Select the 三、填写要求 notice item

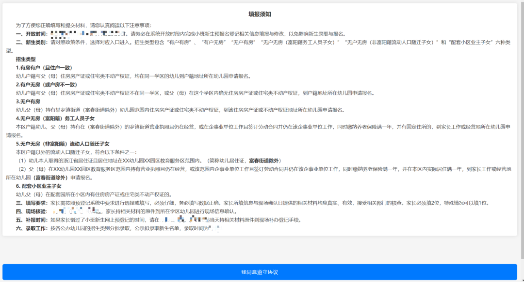point(30,202)
